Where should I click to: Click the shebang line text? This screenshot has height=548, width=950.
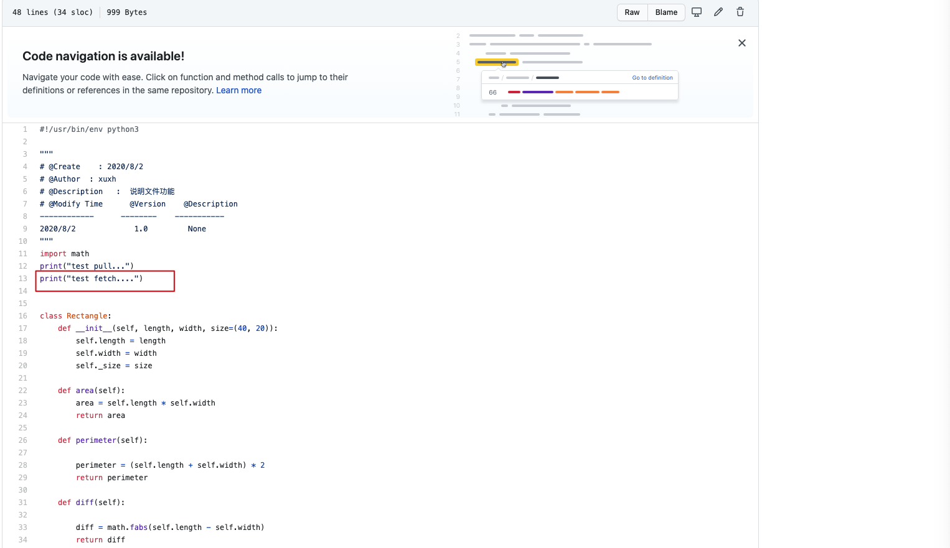[89, 129]
